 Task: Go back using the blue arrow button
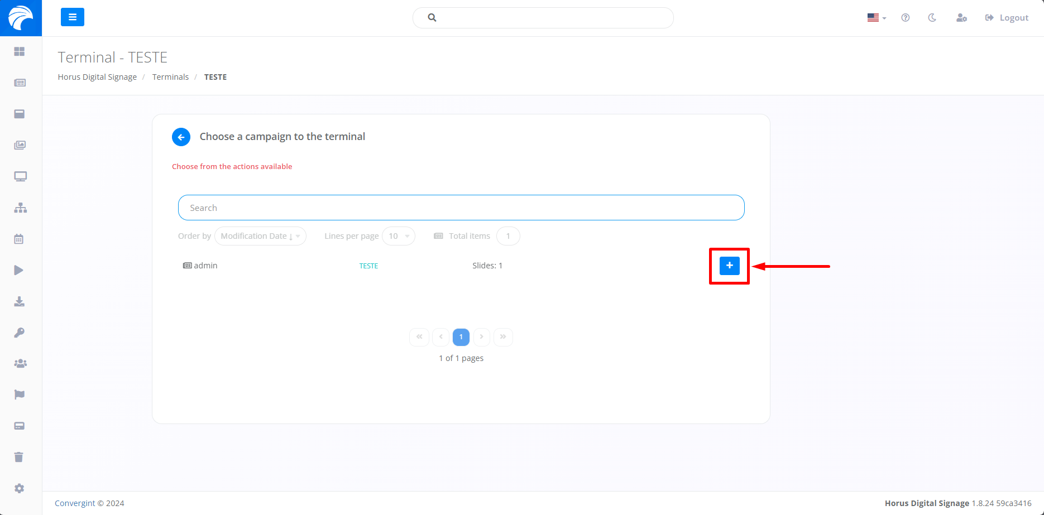point(181,137)
